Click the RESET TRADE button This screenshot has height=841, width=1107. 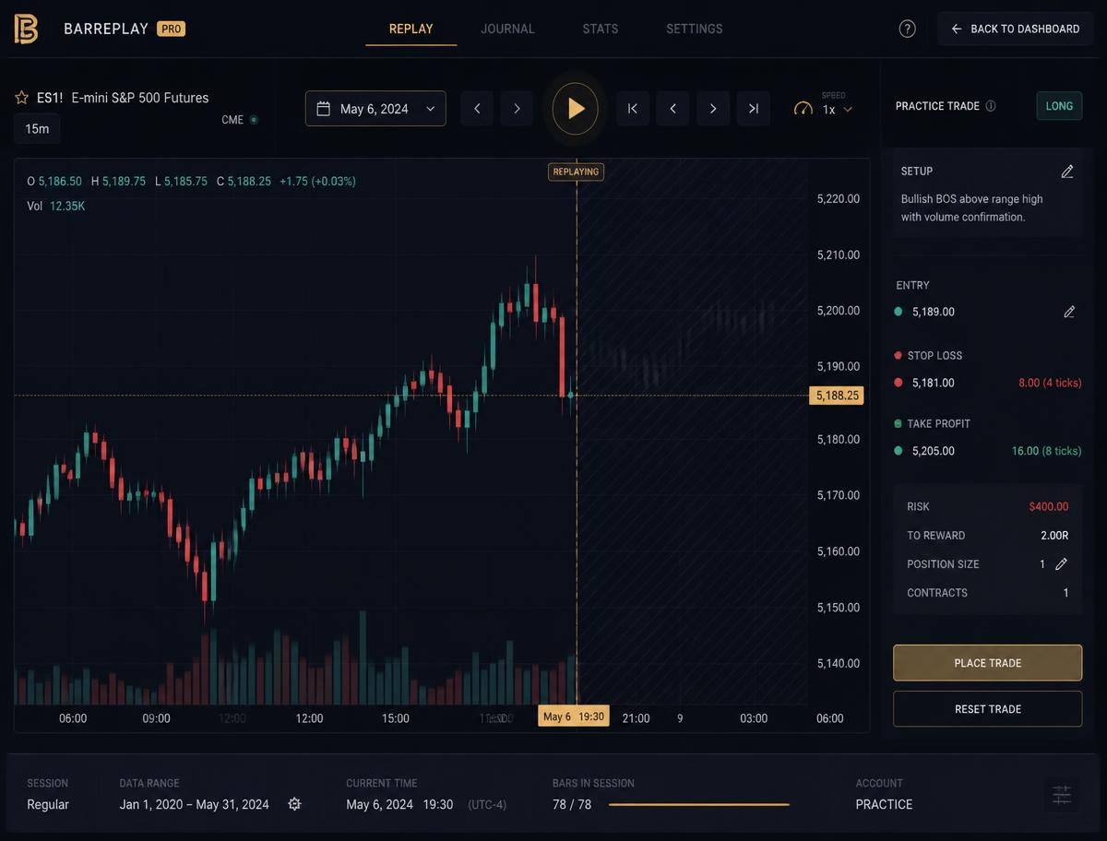point(987,709)
